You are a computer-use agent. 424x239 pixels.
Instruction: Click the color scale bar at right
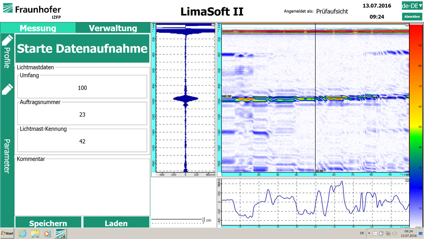click(x=416, y=125)
